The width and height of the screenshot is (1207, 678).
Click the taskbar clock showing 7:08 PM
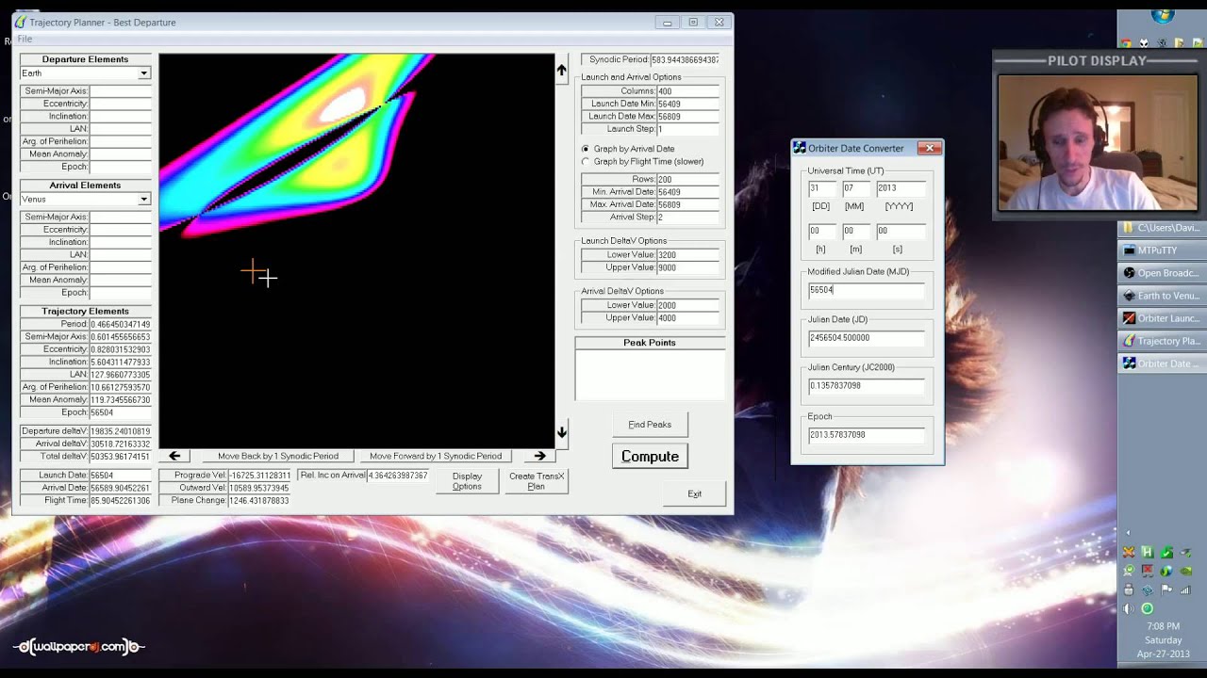pos(1163,626)
